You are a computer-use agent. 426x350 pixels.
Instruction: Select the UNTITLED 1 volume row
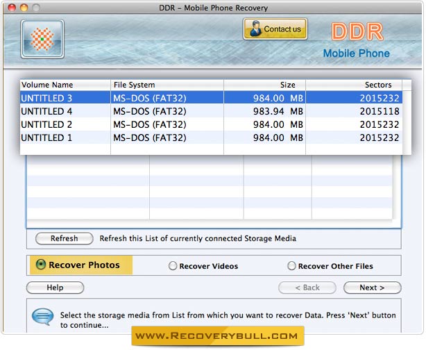click(x=211, y=137)
